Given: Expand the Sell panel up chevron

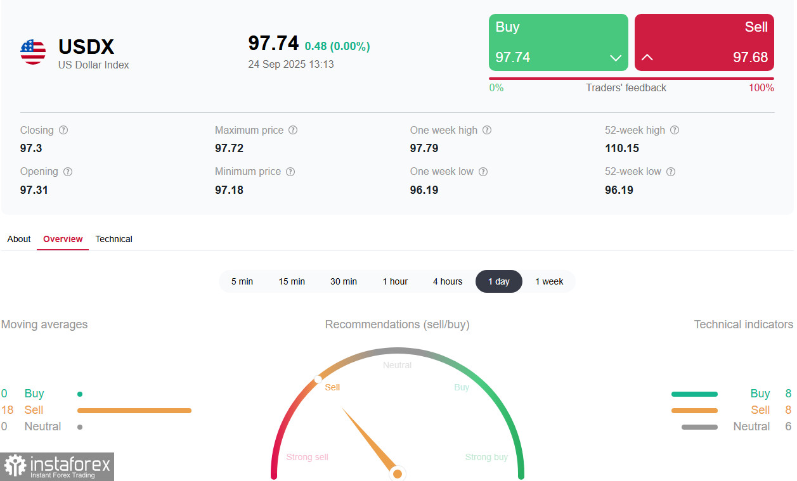Looking at the screenshot, I should click(647, 58).
